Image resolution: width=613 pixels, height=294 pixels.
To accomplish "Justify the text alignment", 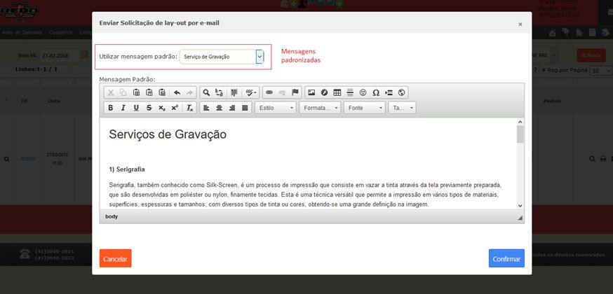I will [x=245, y=108].
